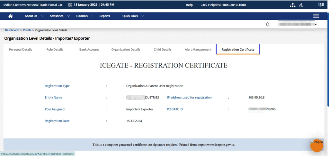Expand the Advisories dropdown menu

tap(58, 16)
